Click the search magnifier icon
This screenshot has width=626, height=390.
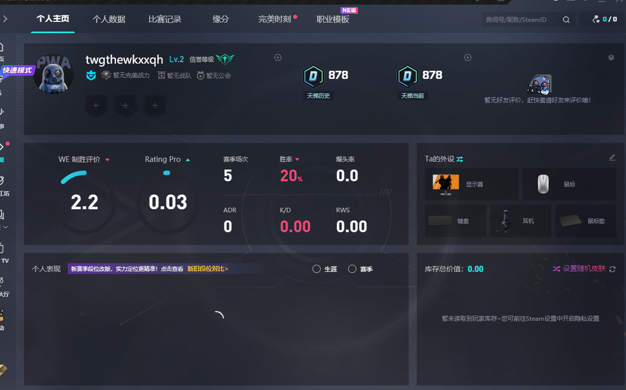(x=566, y=20)
